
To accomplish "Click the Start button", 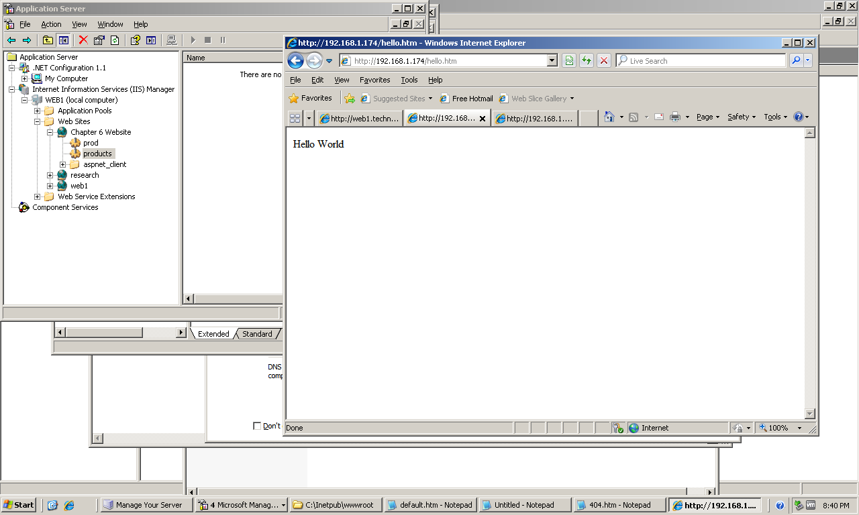I will click(x=19, y=505).
